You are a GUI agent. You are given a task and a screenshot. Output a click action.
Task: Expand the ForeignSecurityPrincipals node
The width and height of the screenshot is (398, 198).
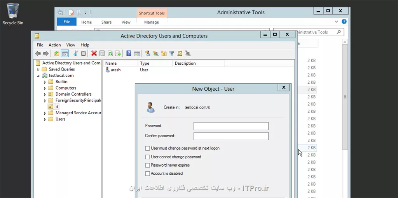pos(45,100)
